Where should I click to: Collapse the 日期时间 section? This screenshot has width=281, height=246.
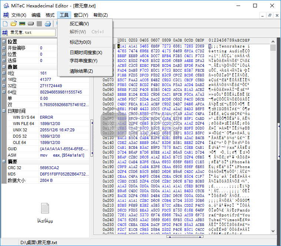(4, 111)
